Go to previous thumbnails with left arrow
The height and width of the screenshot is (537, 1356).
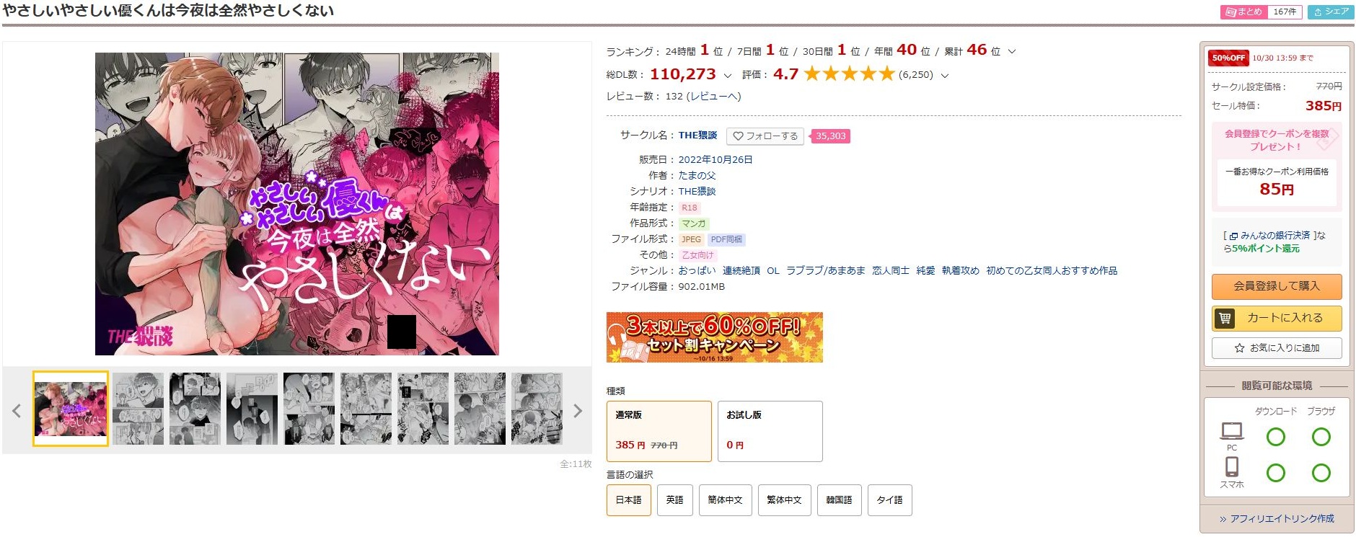pyautogui.click(x=17, y=411)
